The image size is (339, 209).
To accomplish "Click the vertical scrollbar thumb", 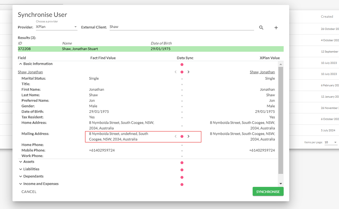I will click(281, 120).
